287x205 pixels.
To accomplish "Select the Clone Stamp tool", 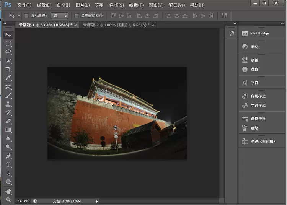I will 8,104.
